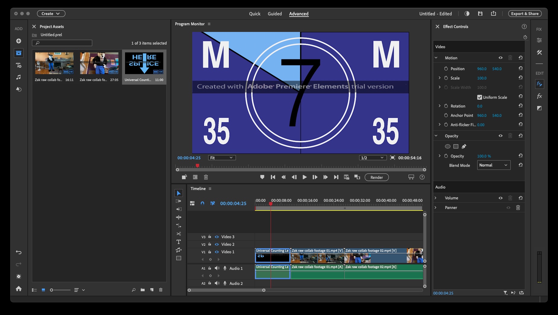558x315 pixels.
Task: Open the Effects fx panel icon
Action: 539,96
